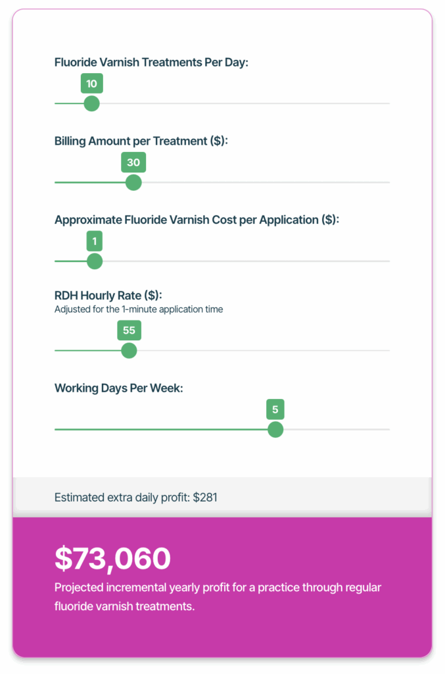This screenshot has width=445, height=674.
Task: Click the value bubble showing 1 varnish cost
Action: (x=95, y=242)
